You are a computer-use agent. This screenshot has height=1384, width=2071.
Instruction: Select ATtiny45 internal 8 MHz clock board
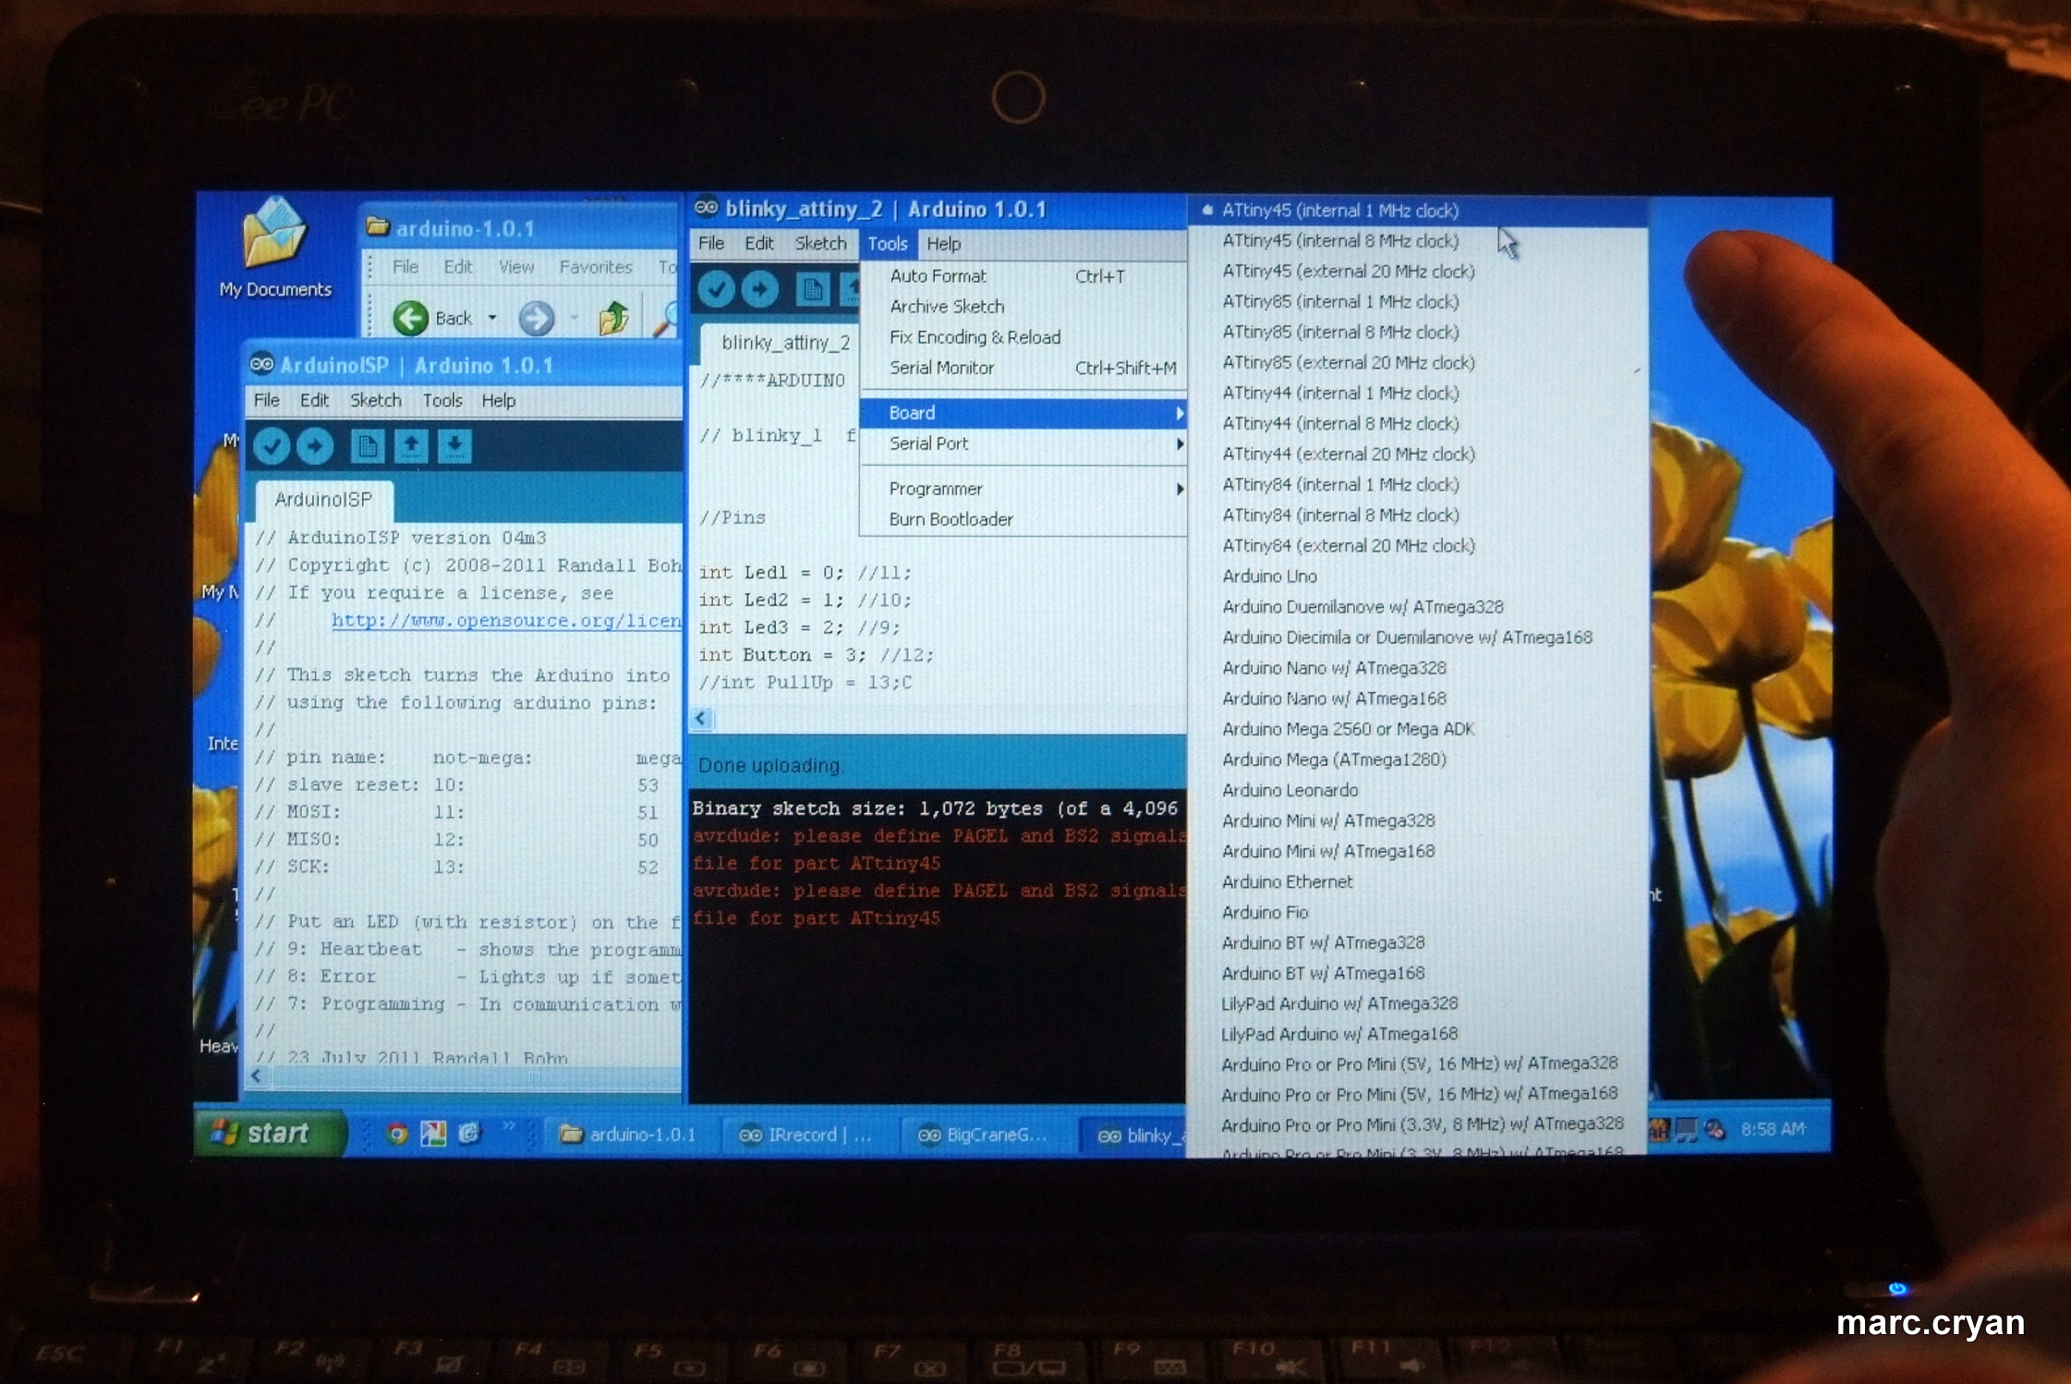1417,241
